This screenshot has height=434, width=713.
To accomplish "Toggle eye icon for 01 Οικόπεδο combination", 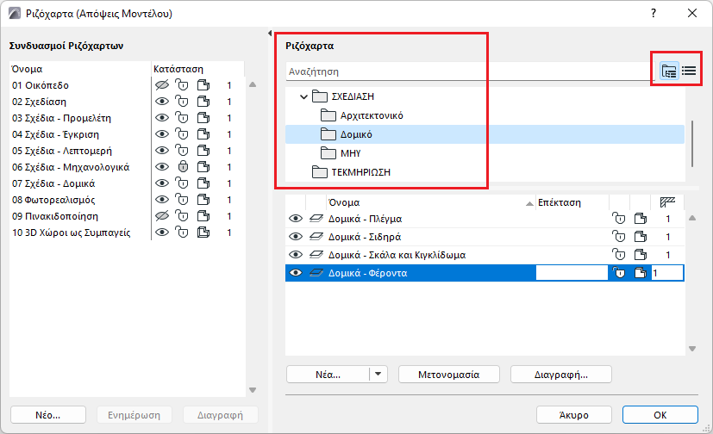I will 161,85.
